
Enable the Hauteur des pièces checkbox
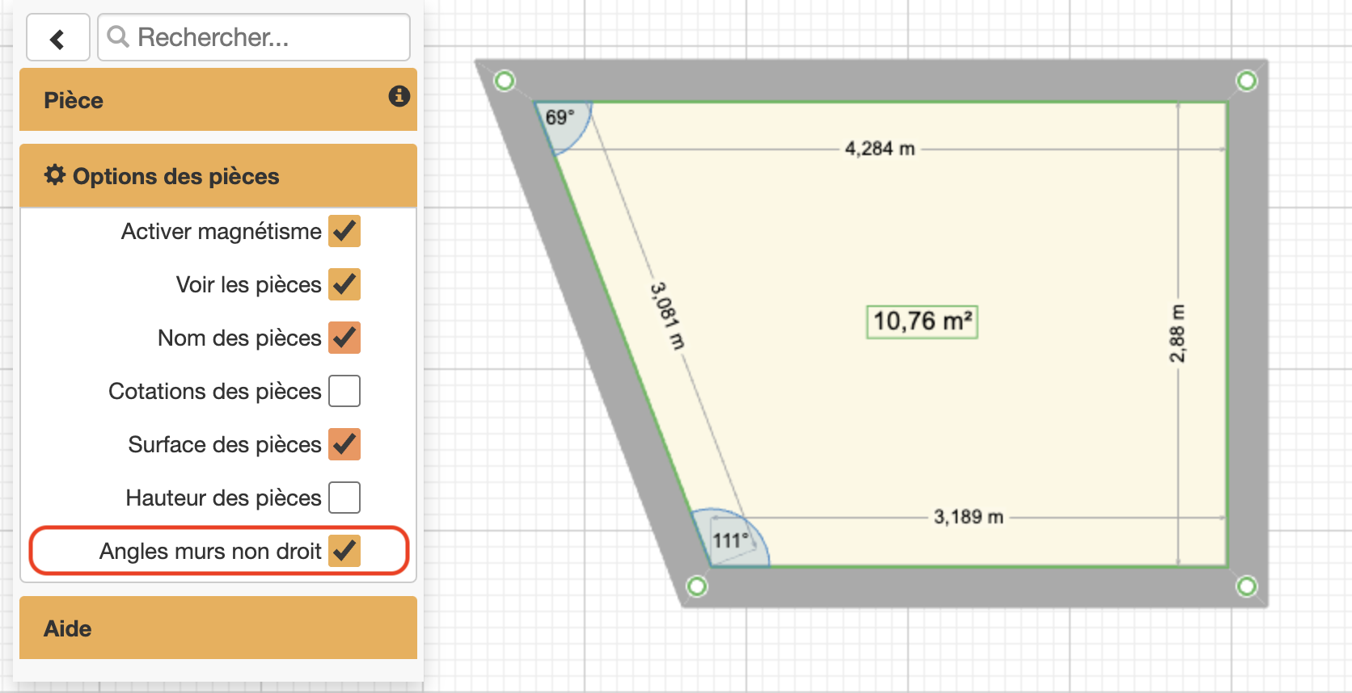[x=344, y=498]
